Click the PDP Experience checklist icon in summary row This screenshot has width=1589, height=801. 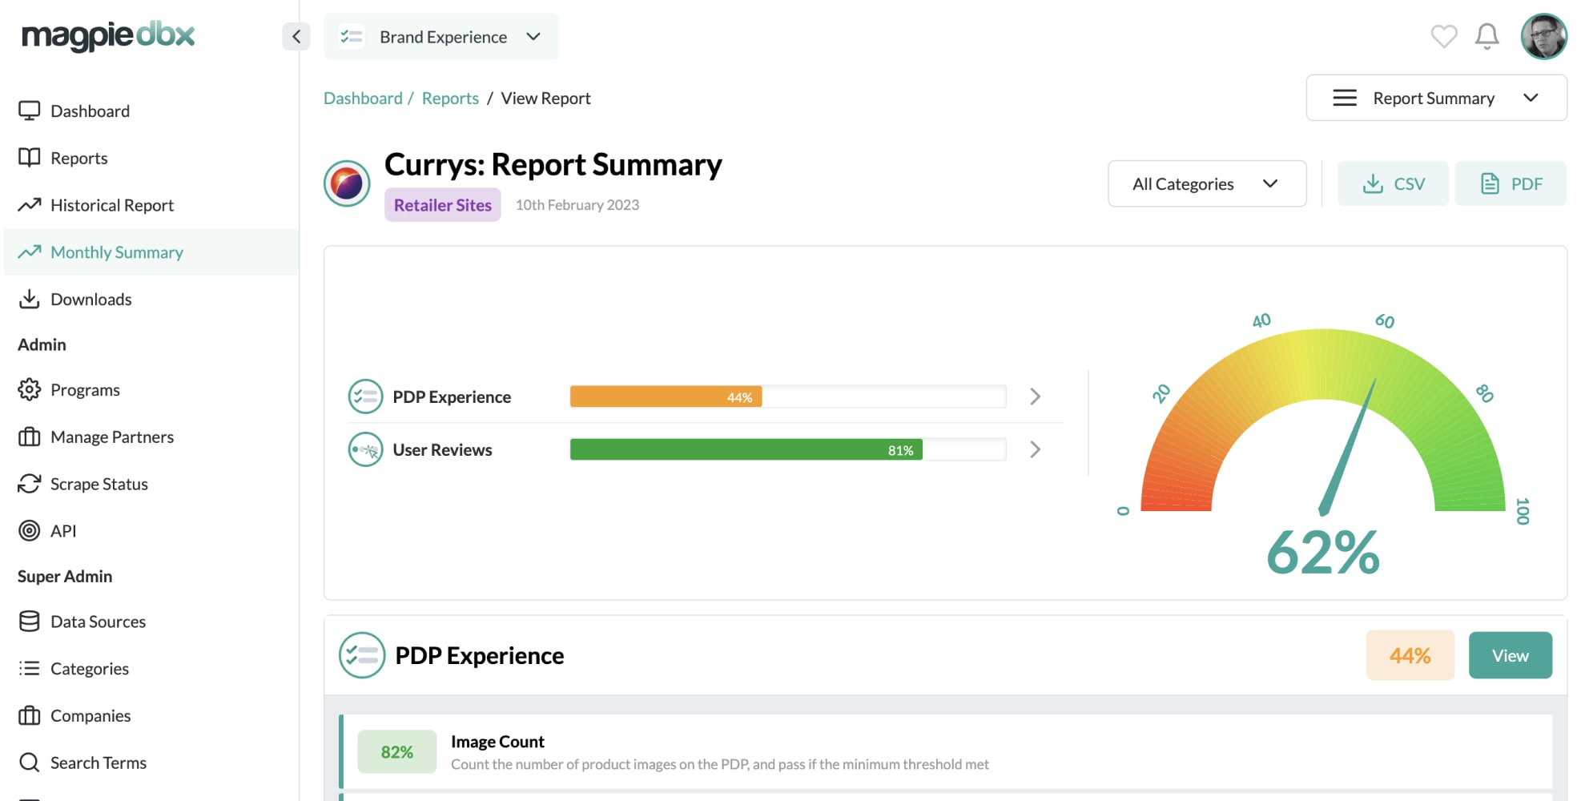365,396
